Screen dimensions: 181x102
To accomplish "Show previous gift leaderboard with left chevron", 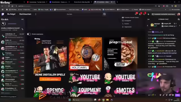I will pyautogui.click(x=148, y=25).
